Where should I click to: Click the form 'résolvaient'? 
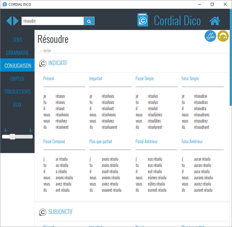pyautogui.click(x=109, y=127)
